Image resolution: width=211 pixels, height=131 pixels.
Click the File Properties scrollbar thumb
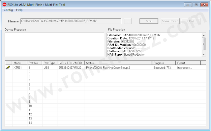pos(204,44)
